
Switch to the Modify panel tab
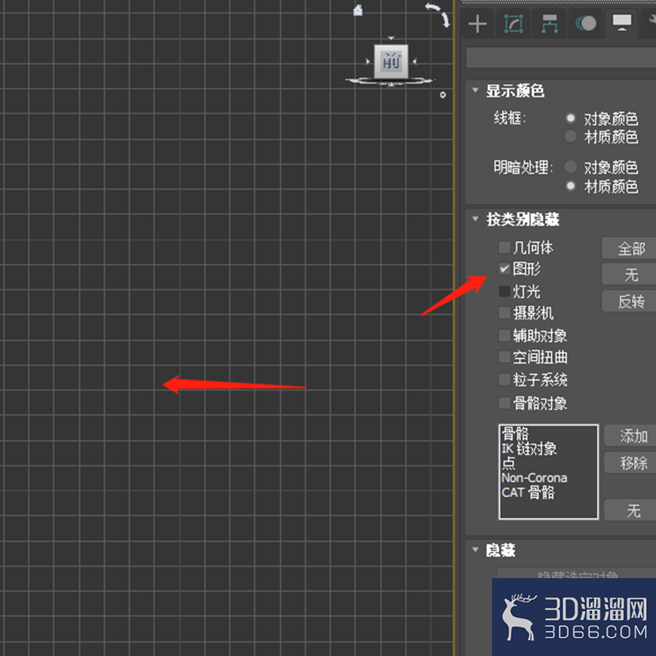click(513, 24)
